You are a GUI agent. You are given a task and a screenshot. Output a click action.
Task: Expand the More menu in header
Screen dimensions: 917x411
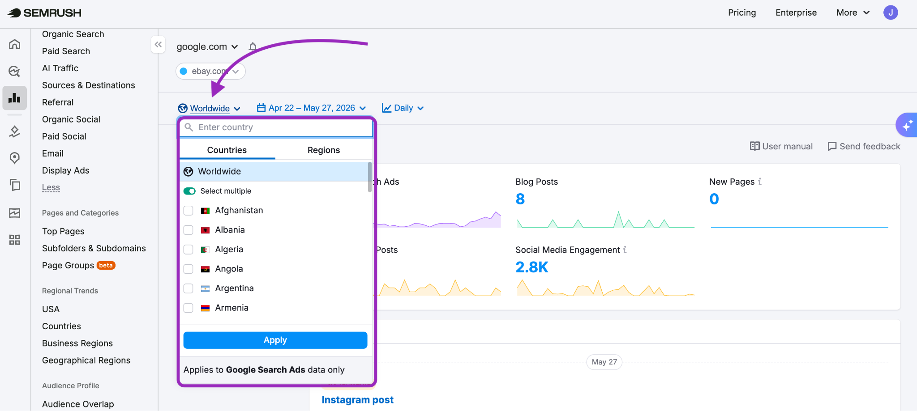(x=853, y=13)
